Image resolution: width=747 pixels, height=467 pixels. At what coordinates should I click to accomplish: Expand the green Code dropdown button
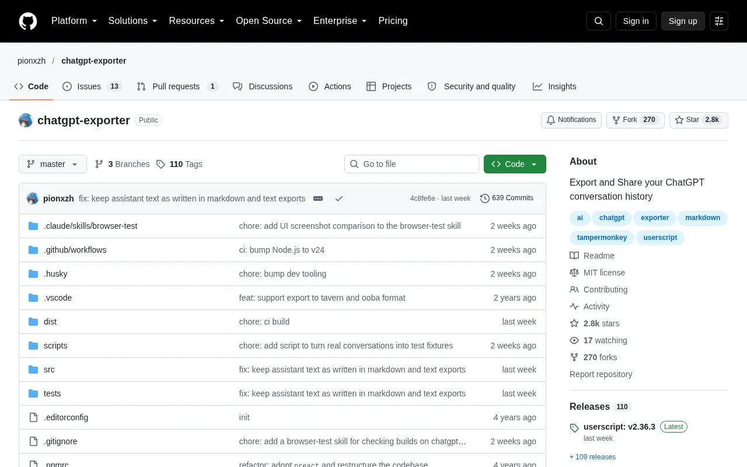[515, 164]
